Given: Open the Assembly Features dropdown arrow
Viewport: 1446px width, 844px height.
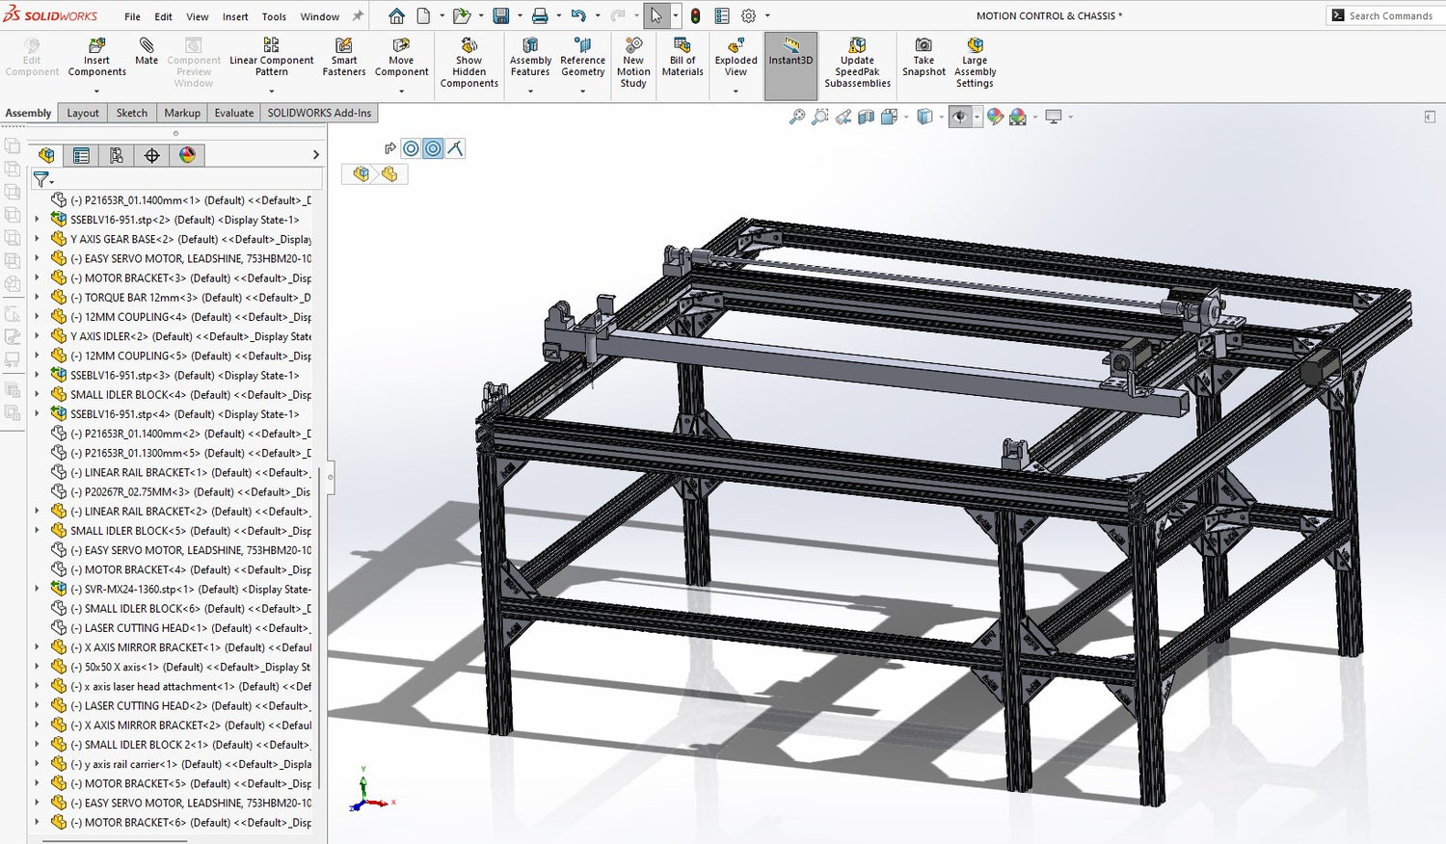Looking at the screenshot, I should pos(530,92).
